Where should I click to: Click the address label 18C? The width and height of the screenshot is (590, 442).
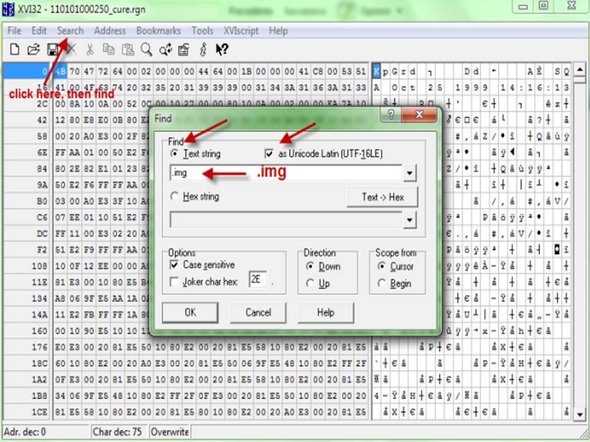click(39, 363)
